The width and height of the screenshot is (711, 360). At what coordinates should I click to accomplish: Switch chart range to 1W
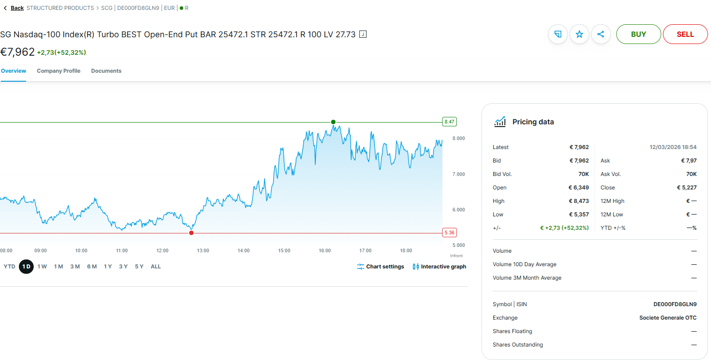tap(42, 267)
